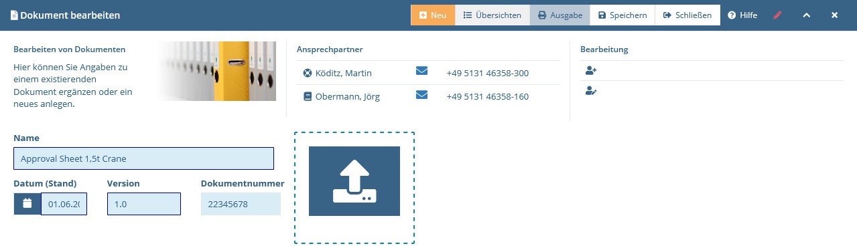
Task: Save document with Speichern
Action: pyautogui.click(x=622, y=15)
